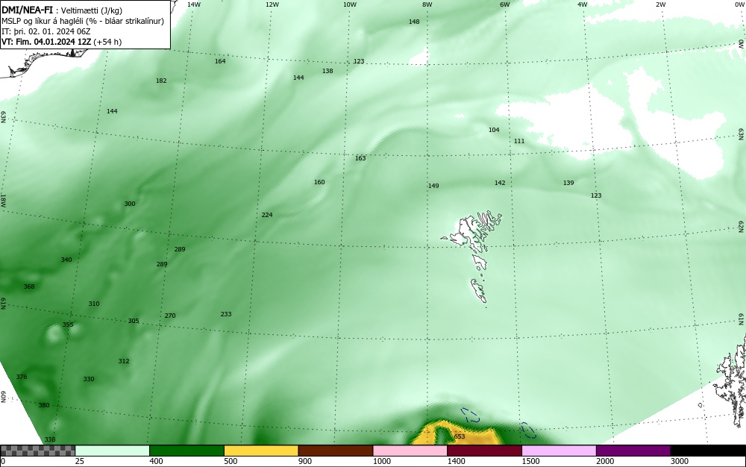Click the CAPE value 111

pos(519,141)
